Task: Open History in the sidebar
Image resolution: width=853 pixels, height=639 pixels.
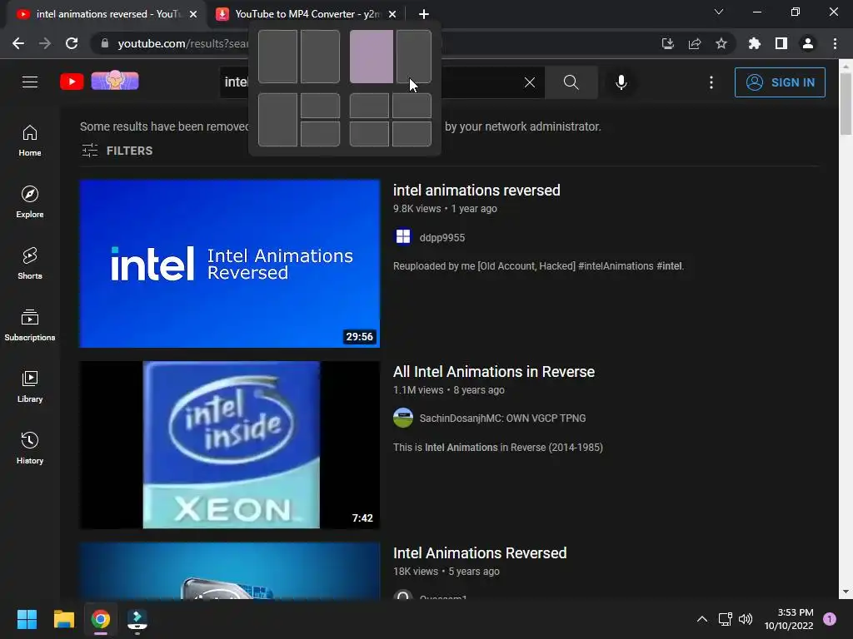Action: (x=30, y=448)
